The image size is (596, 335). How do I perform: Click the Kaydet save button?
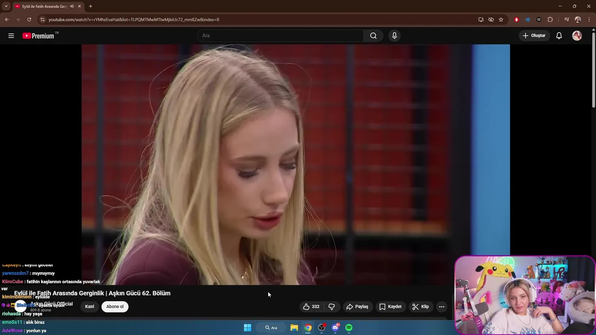(390, 307)
